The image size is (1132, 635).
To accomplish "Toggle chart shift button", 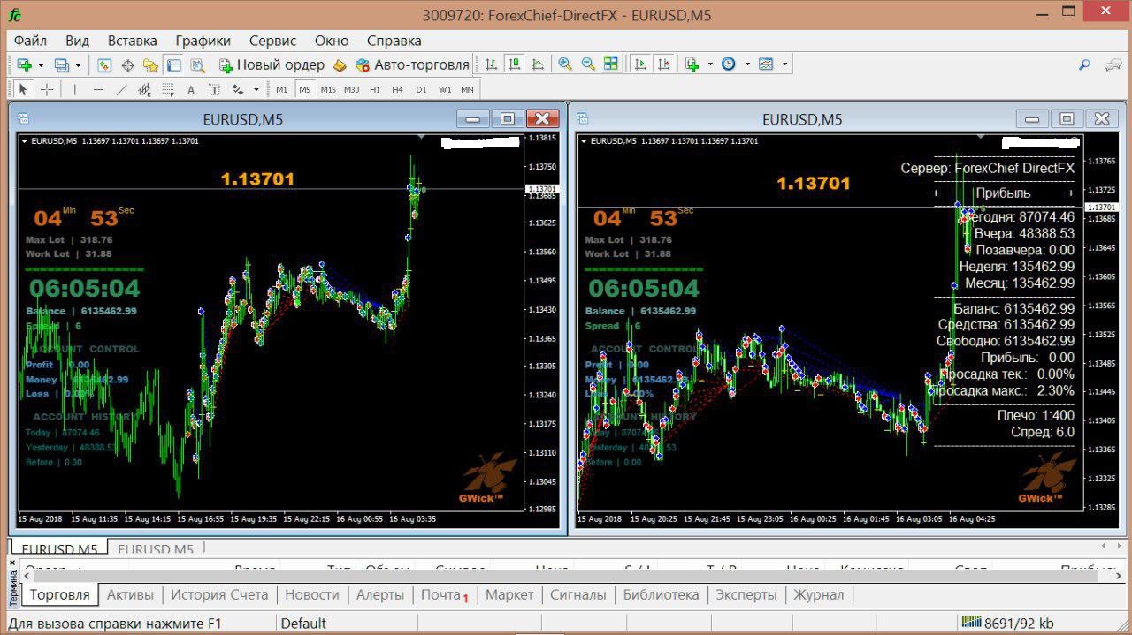I will click(x=663, y=64).
